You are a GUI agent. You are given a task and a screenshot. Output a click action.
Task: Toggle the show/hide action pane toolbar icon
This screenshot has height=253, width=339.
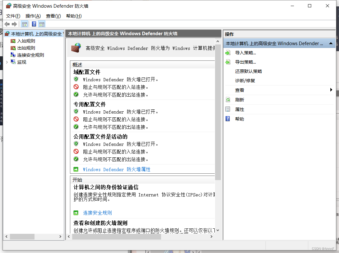pos(42,24)
